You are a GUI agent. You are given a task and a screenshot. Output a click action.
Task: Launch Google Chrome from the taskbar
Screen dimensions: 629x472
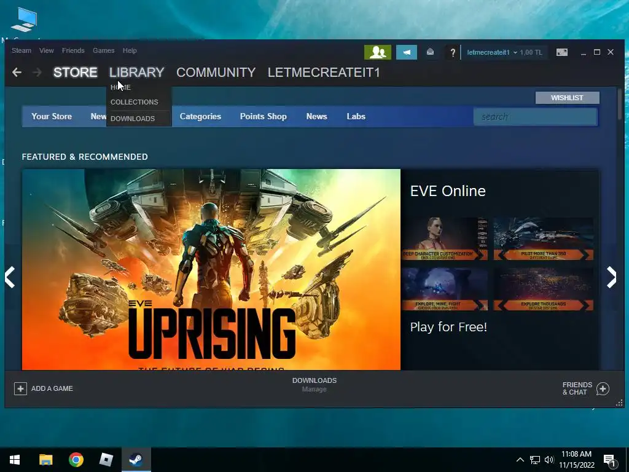coord(76,460)
